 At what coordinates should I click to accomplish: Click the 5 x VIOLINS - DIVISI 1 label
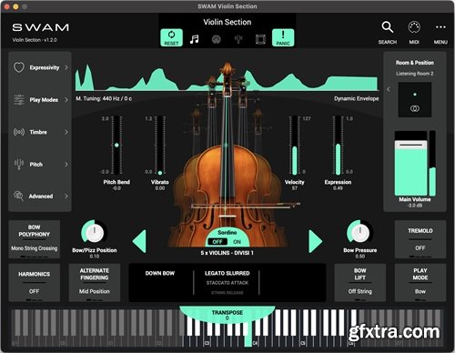(x=227, y=253)
